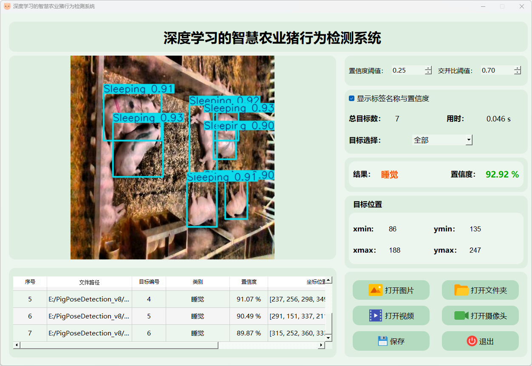Image resolution: width=532 pixels, height=366 pixels.
Task: Click the 类别 column header in results table
Action: click(198, 282)
